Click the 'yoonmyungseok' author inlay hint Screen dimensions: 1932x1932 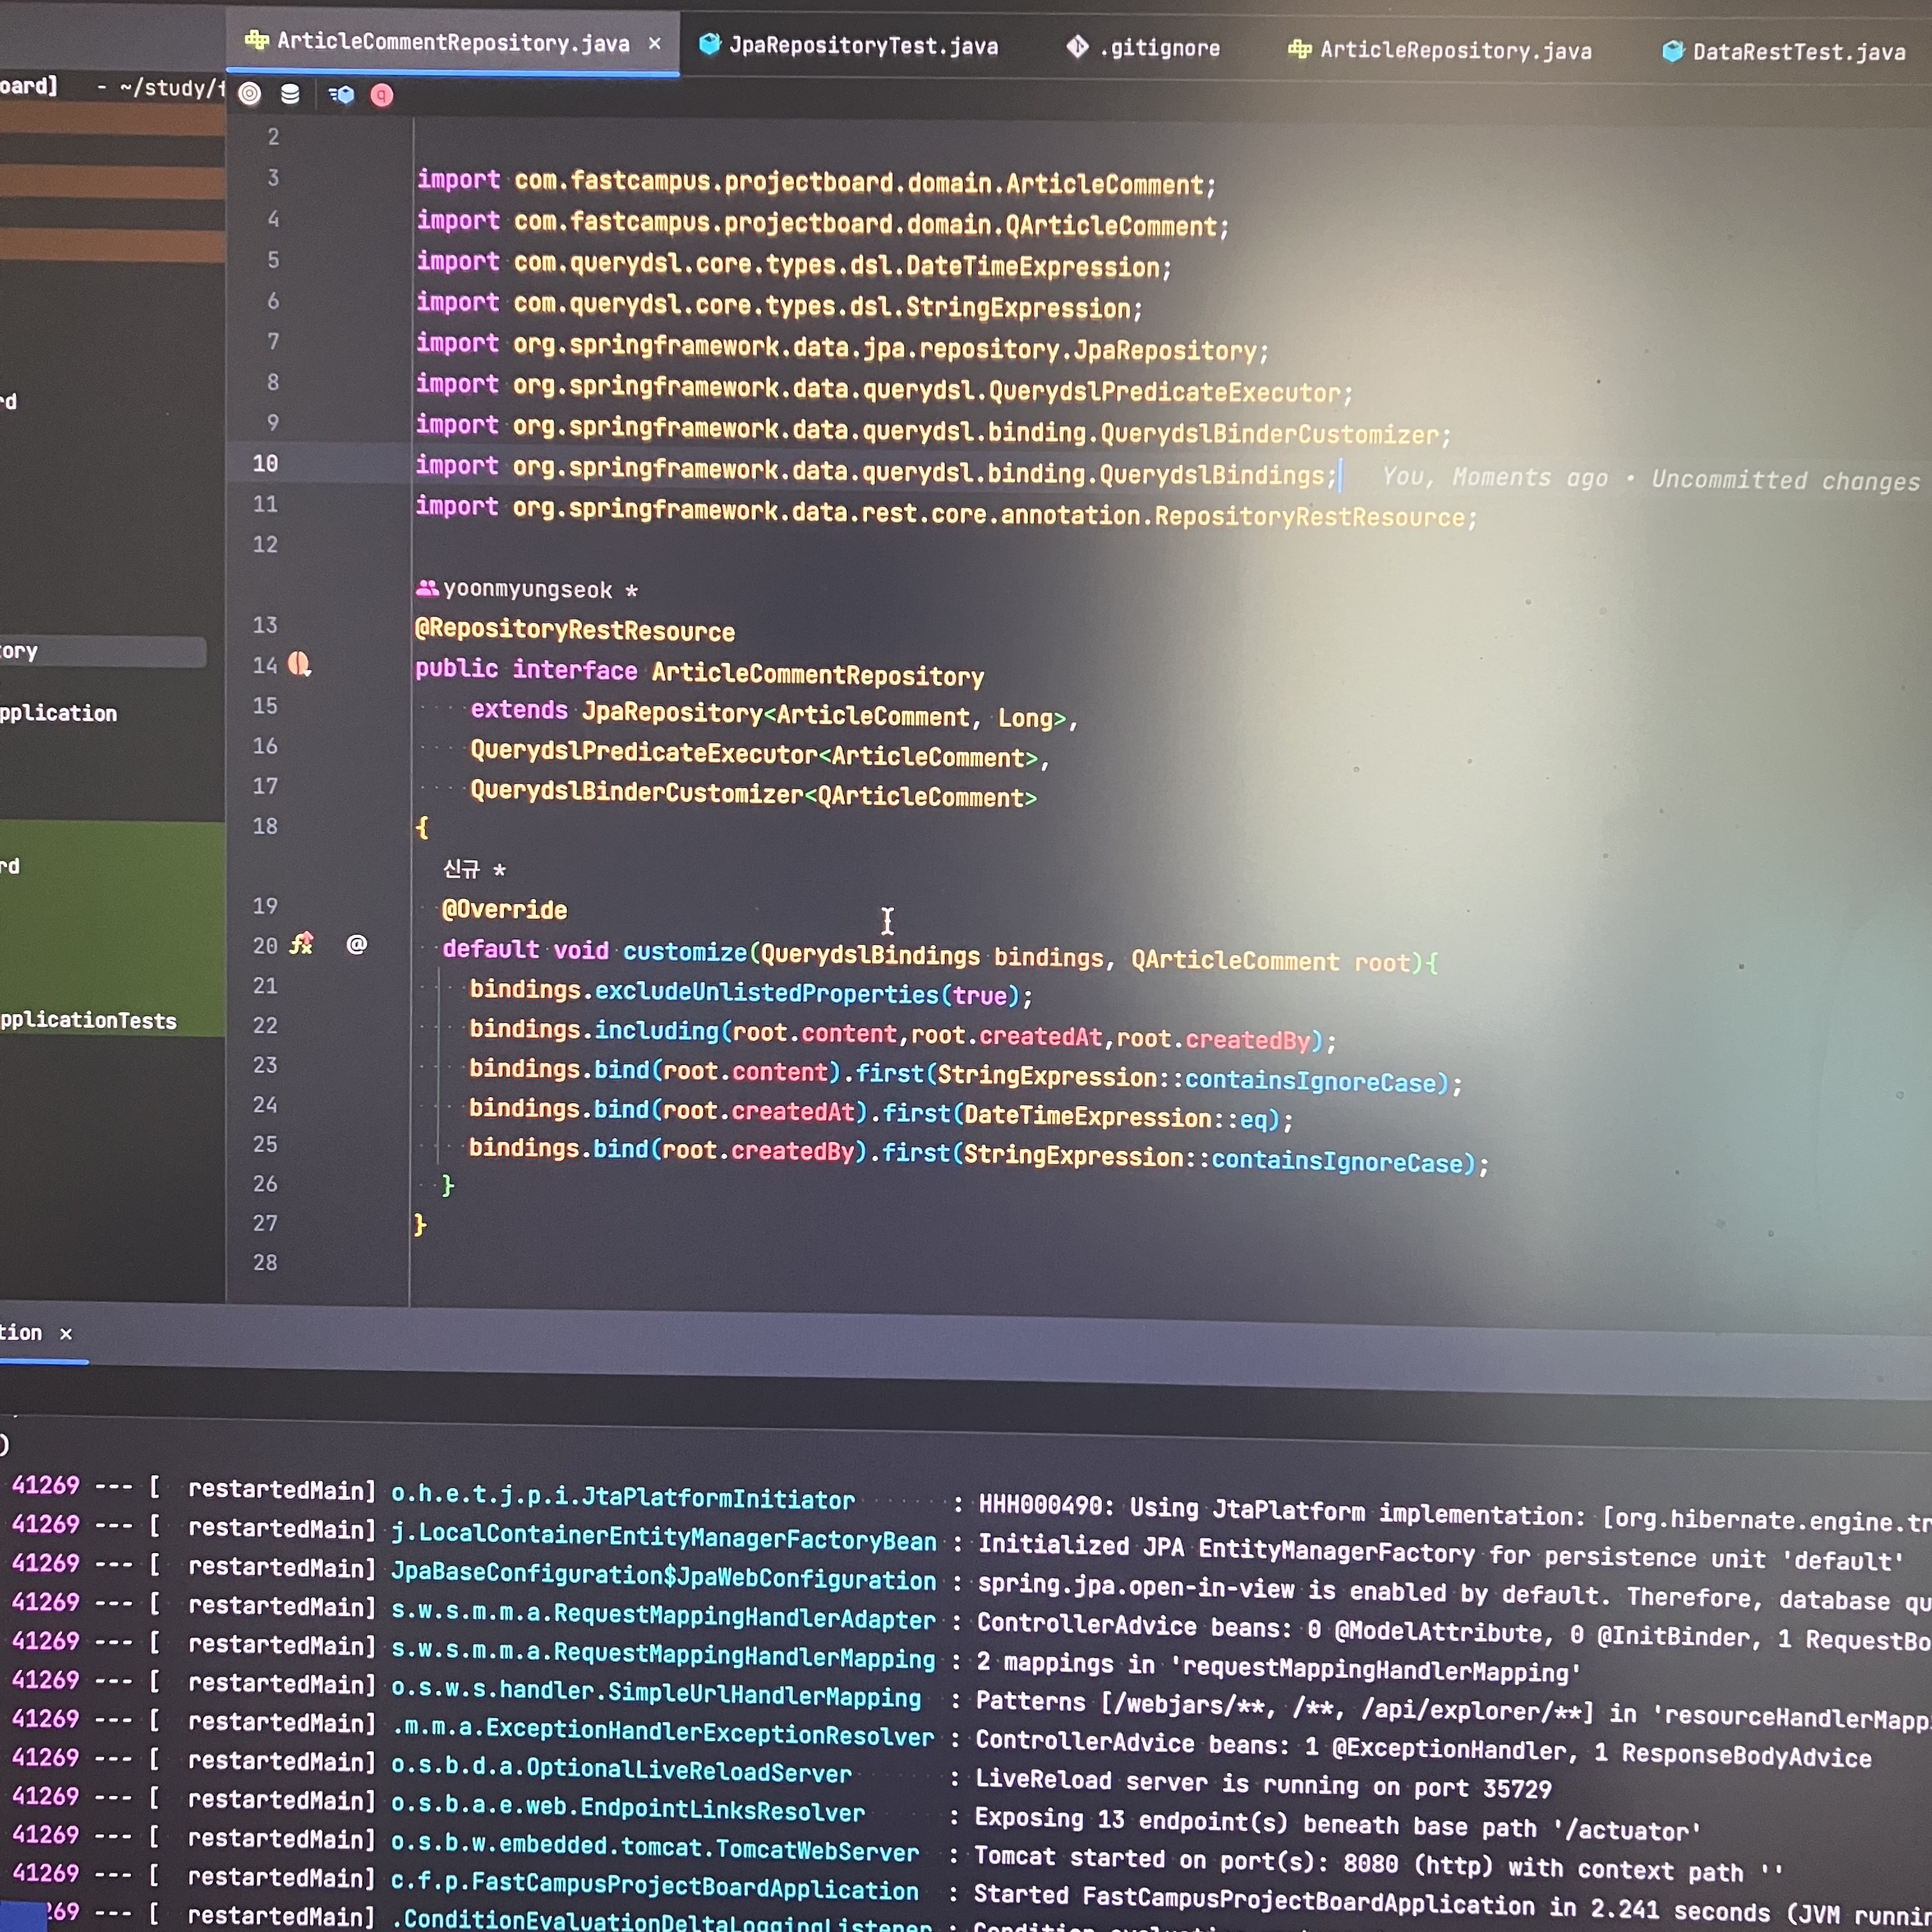coord(527,590)
